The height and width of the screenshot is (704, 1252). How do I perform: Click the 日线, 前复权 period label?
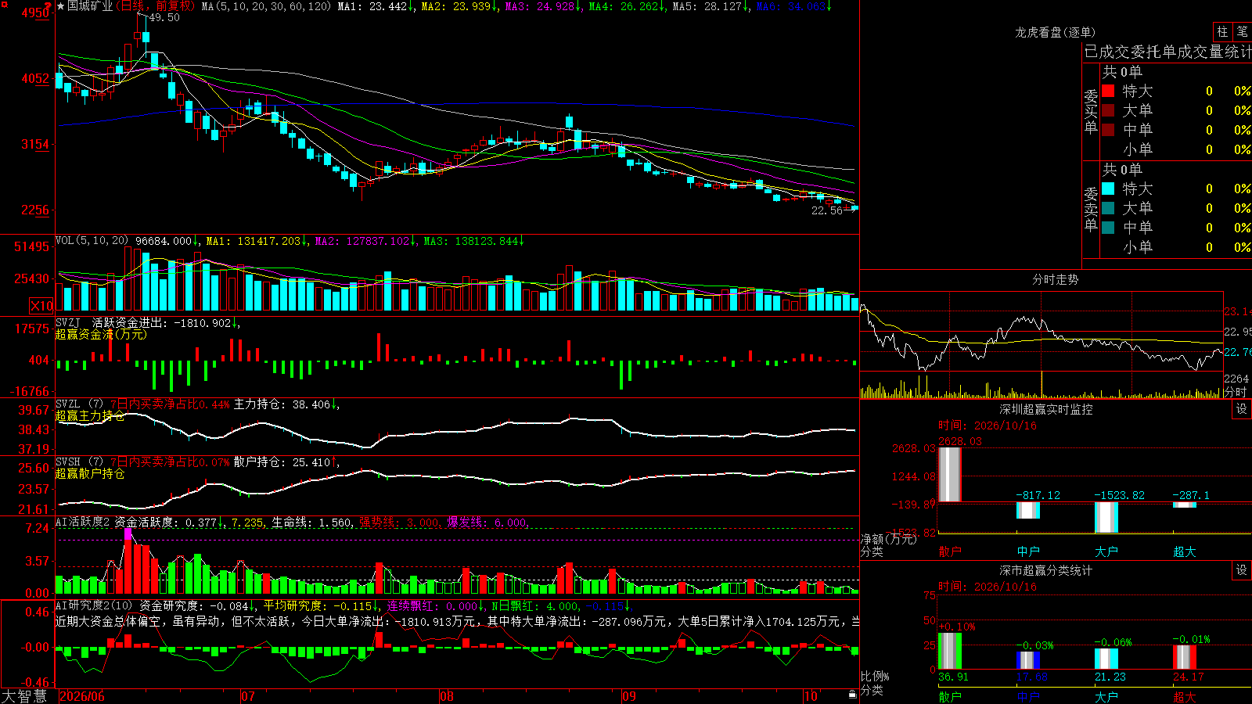(x=156, y=6)
